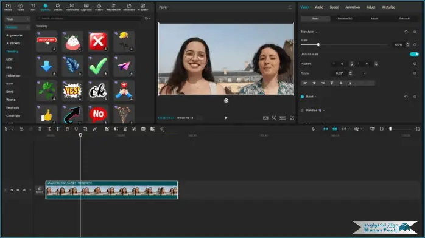Expand the Stabilize section arrow
Viewport: 425px width, 238px height.
324,110
